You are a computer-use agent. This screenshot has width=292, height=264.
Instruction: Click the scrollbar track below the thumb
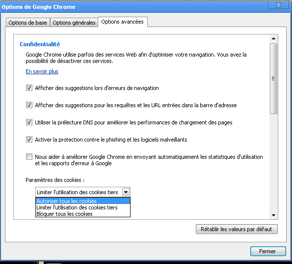click(x=273, y=162)
